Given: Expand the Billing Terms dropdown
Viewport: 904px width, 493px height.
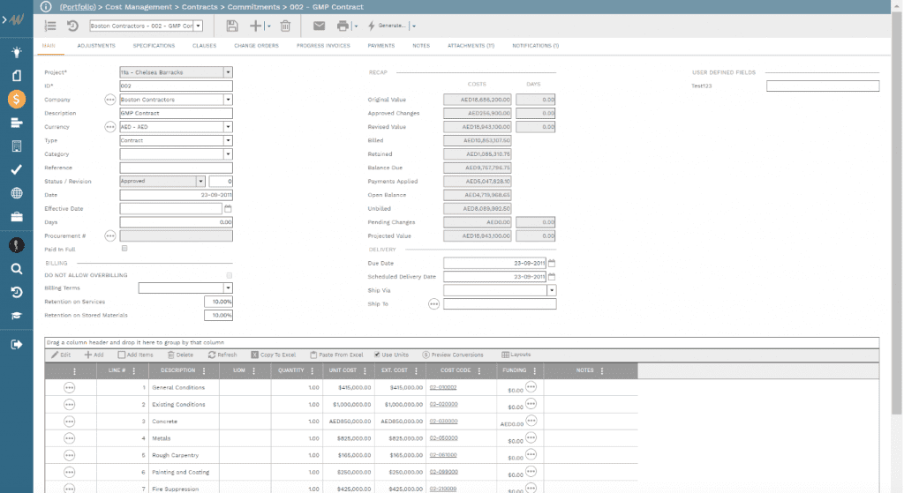Looking at the screenshot, I should (x=229, y=288).
